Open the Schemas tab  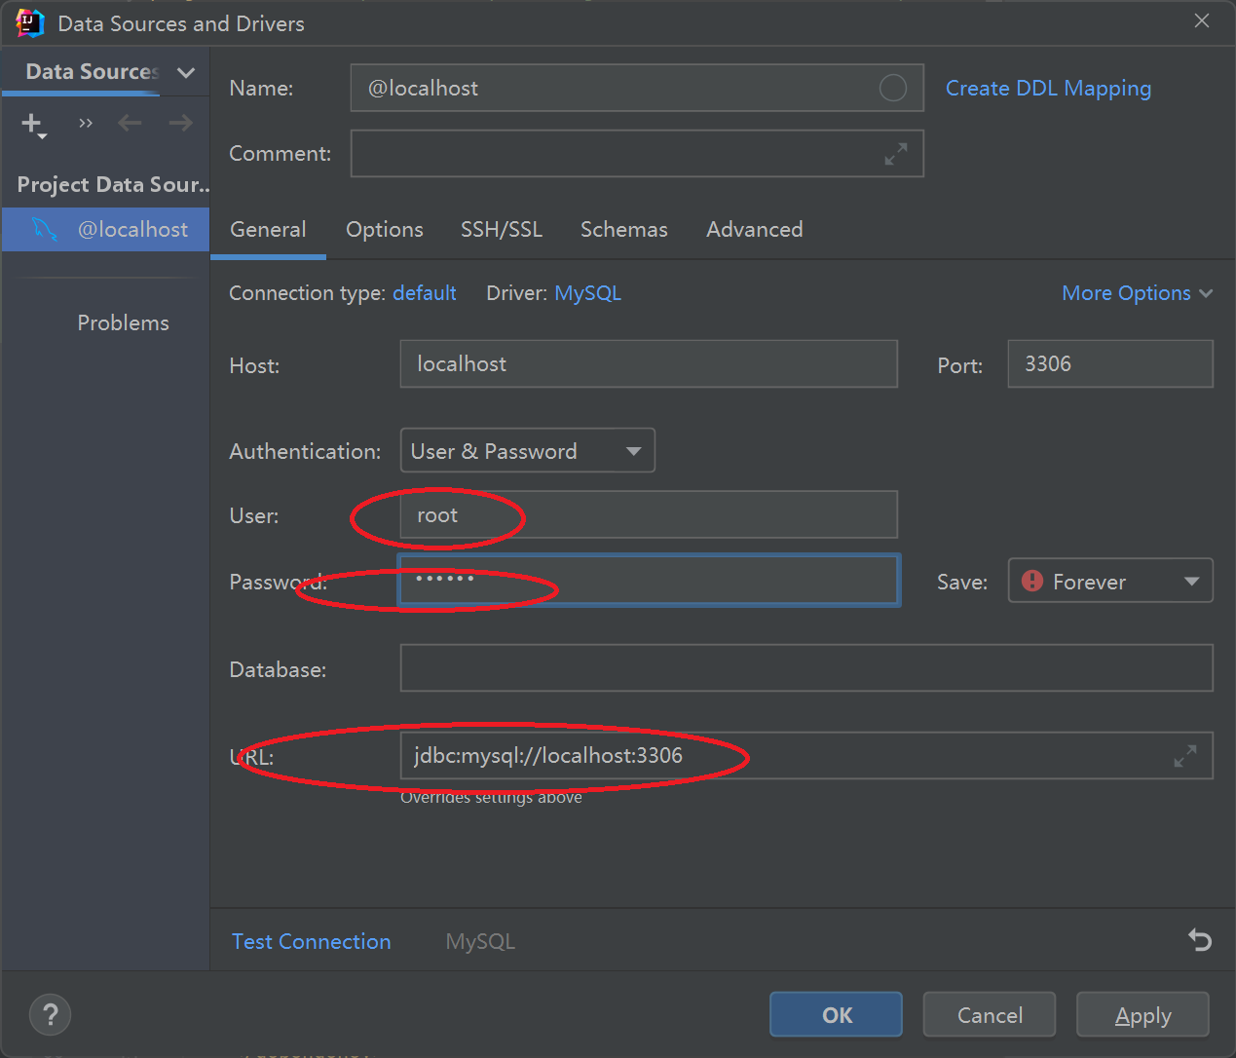click(624, 230)
